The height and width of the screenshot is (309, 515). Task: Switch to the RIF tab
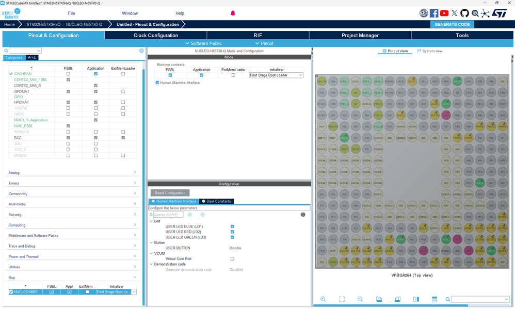click(258, 36)
